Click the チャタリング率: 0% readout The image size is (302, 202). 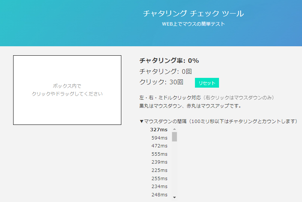(169, 61)
